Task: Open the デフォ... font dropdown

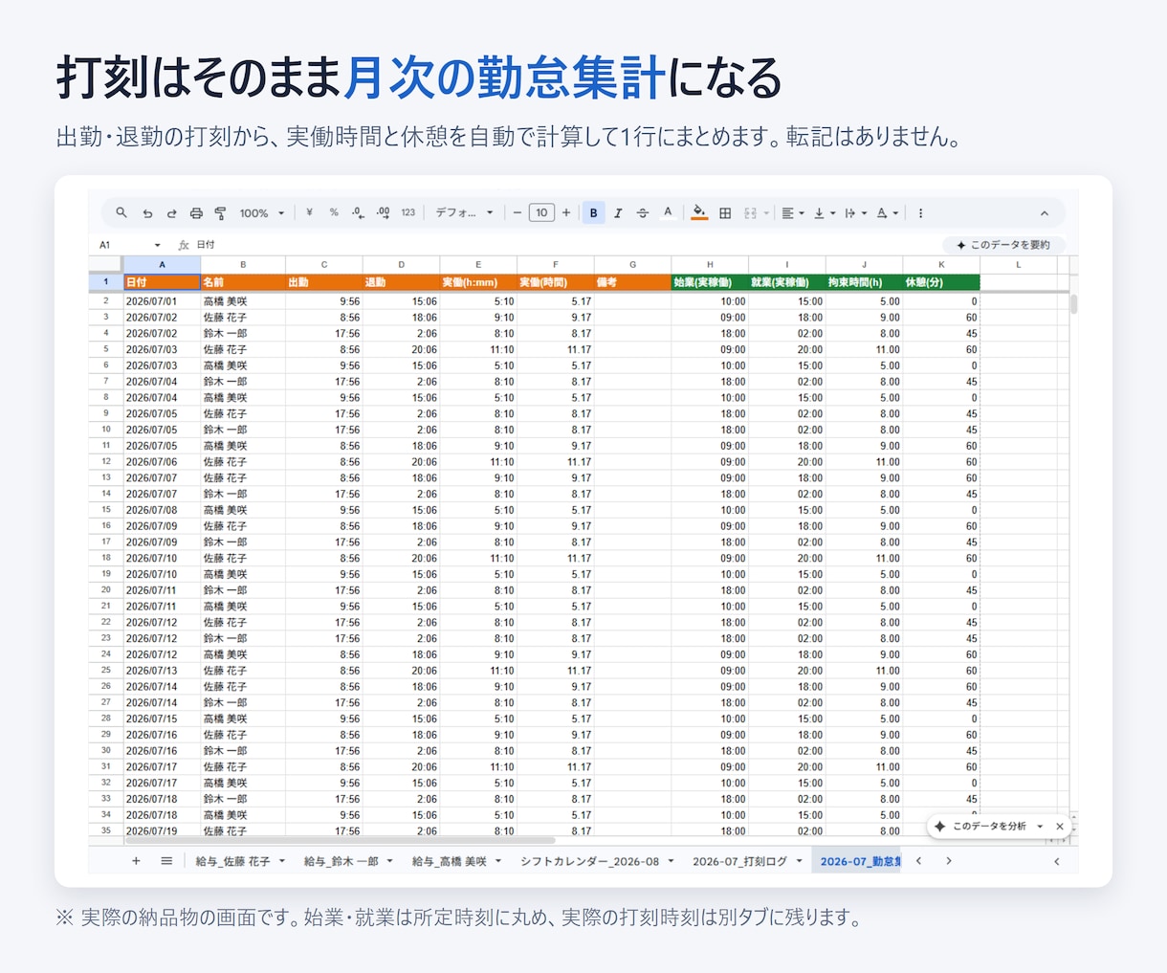Action: (x=465, y=212)
